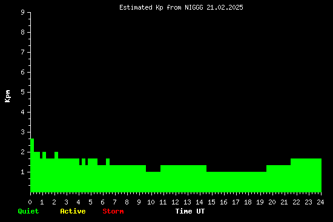Click the date 21.02.2025 in the title

point(225,7)
